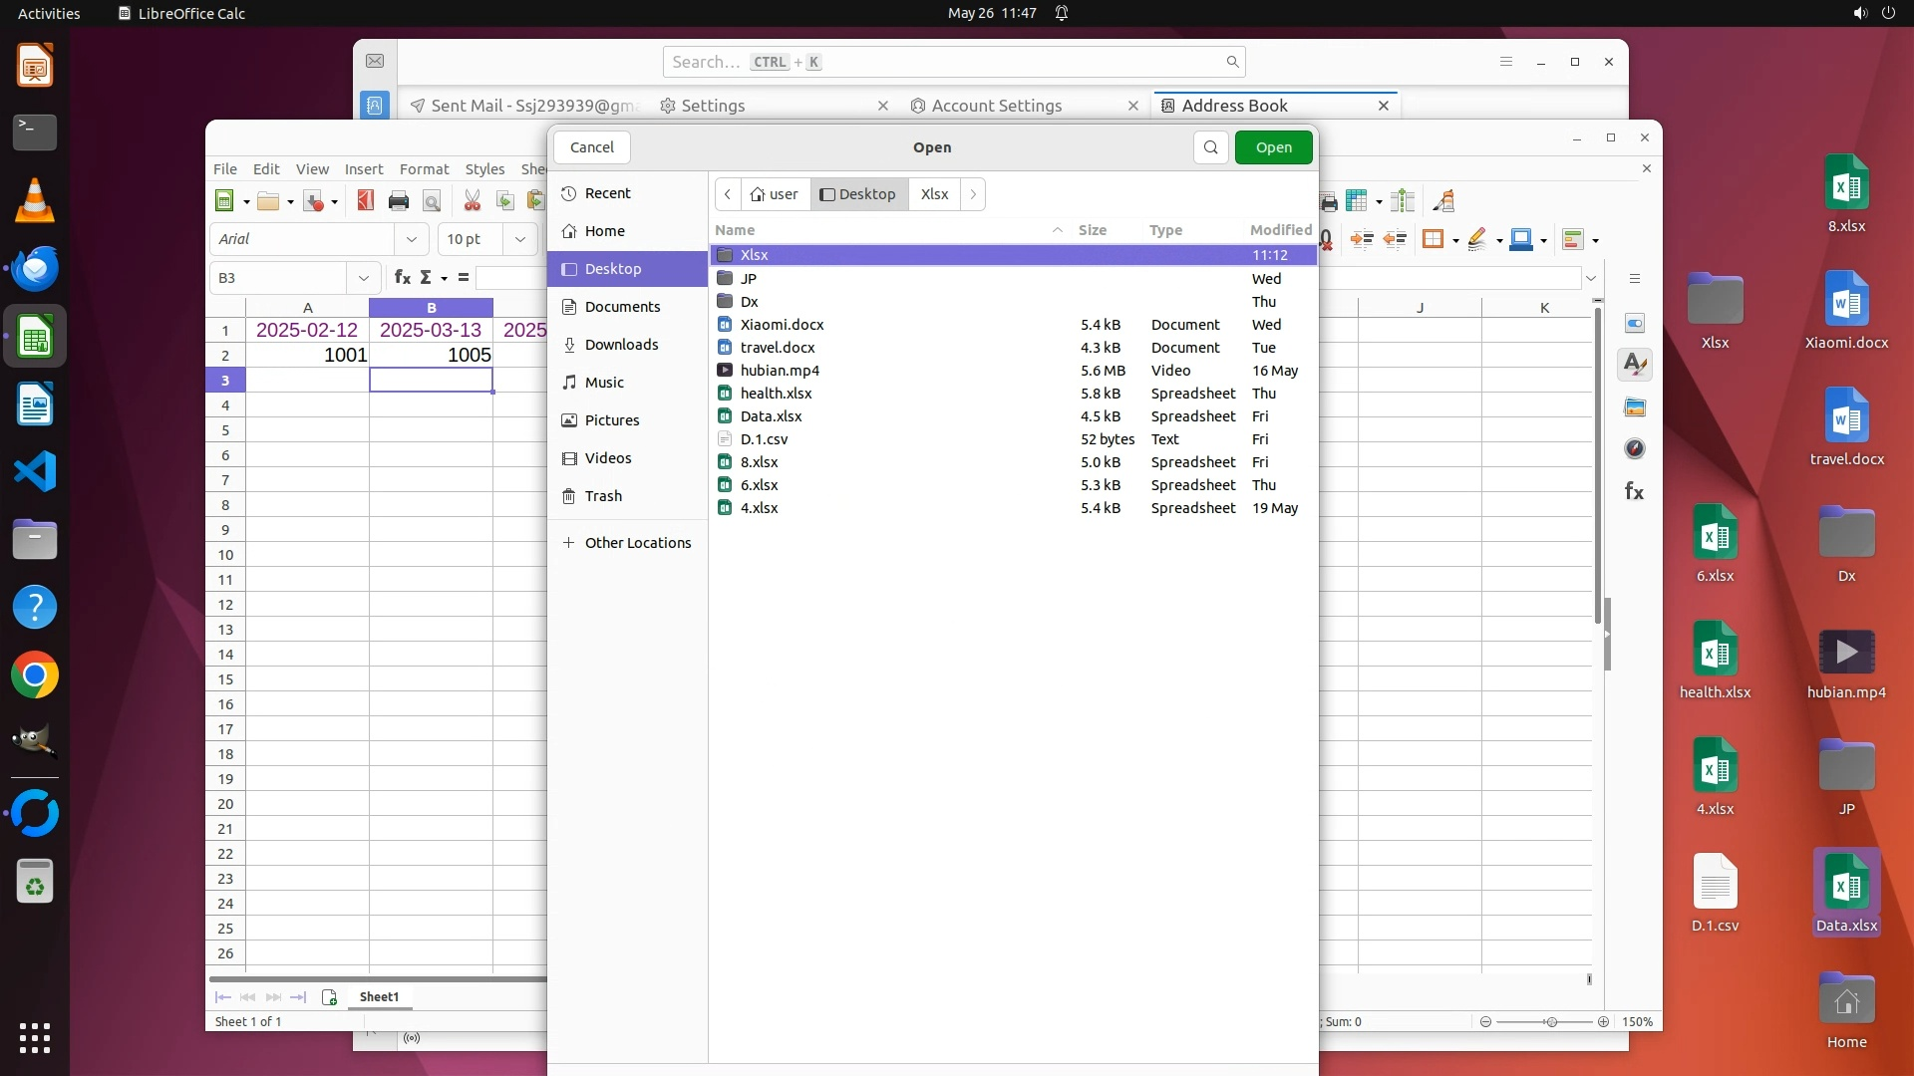1914x1076 pixels.
Task: Click the Print icon in Calc toolbar
Action: 399,201
